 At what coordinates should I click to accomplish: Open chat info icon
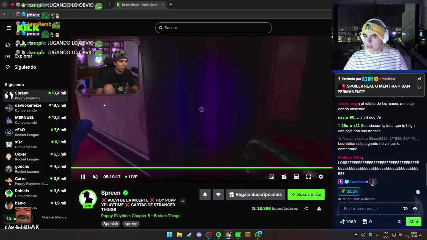[x=418, y=192]
